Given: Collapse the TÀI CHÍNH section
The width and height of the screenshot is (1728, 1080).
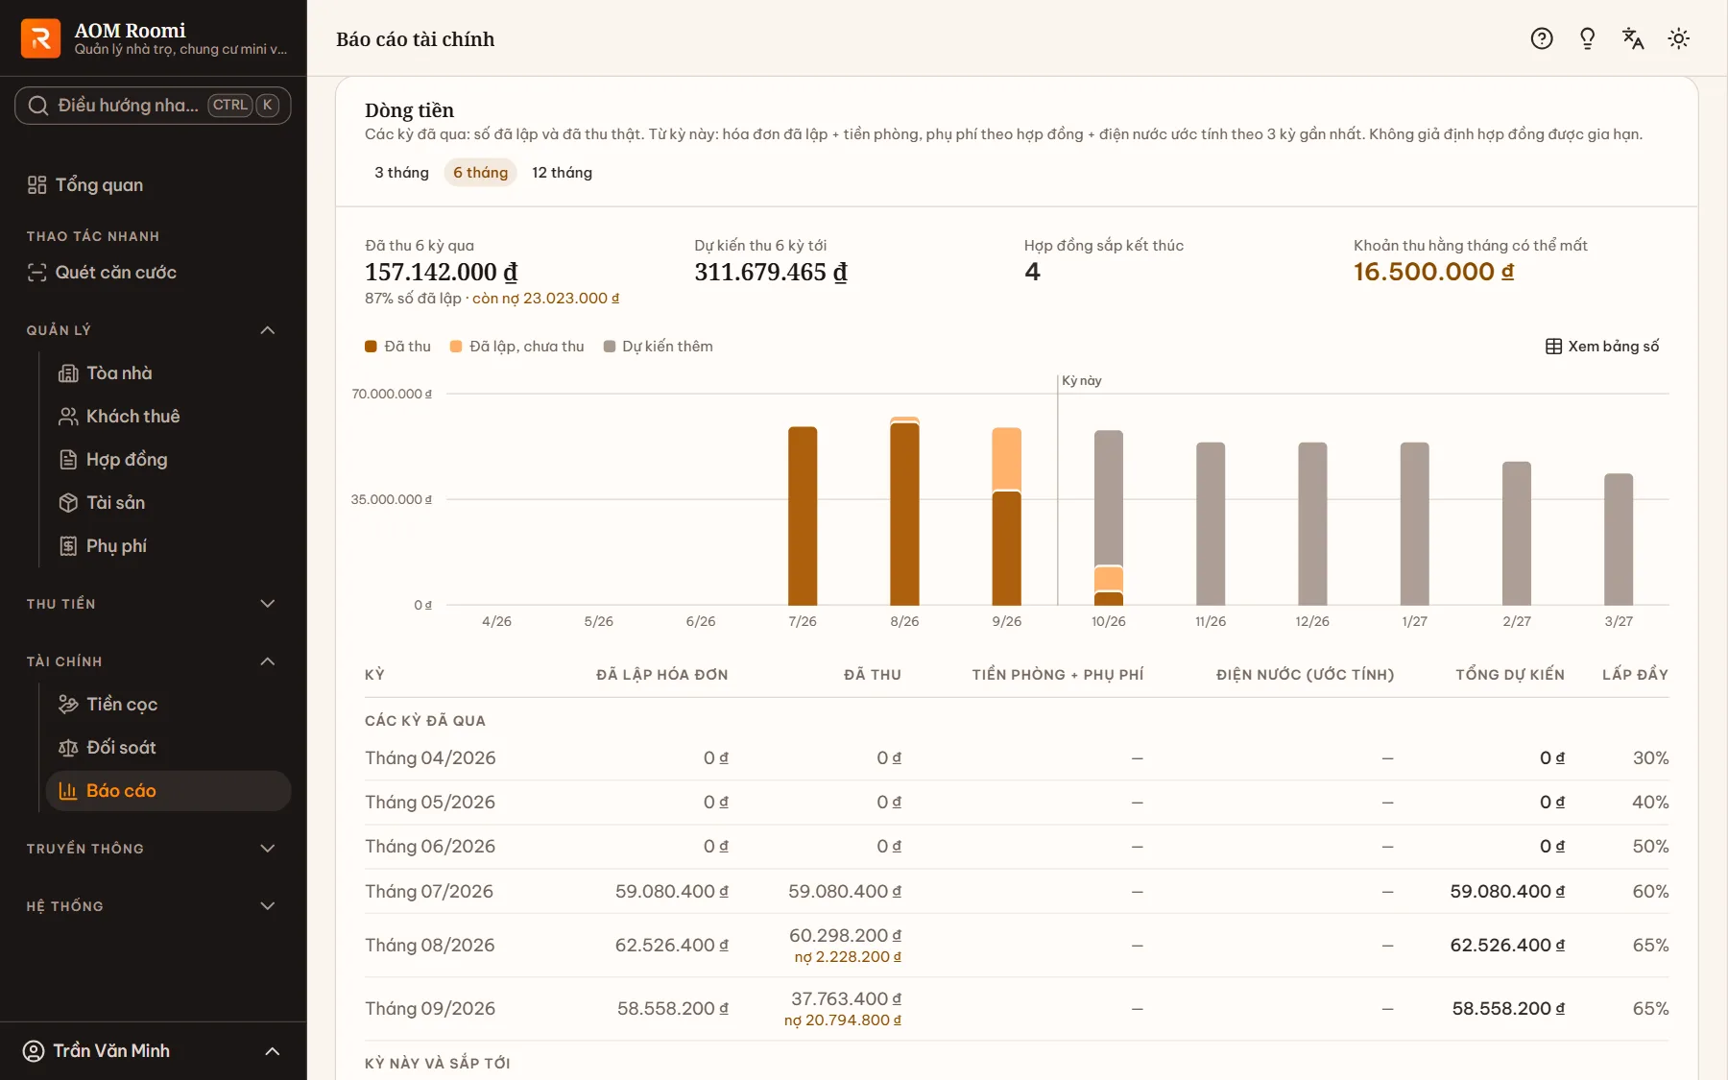Looking at the screenshot, I should (x=268, y=661).
